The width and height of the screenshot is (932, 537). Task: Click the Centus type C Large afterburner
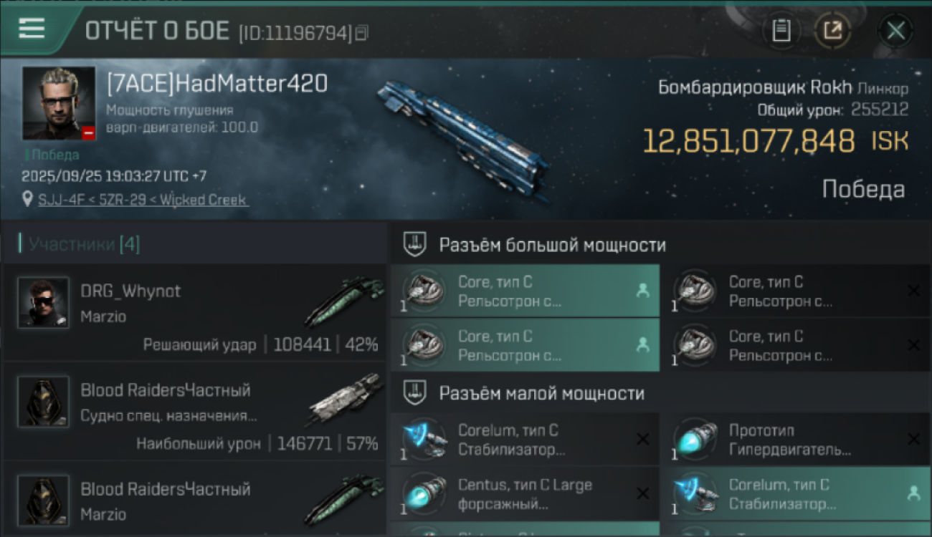(525, 494)
